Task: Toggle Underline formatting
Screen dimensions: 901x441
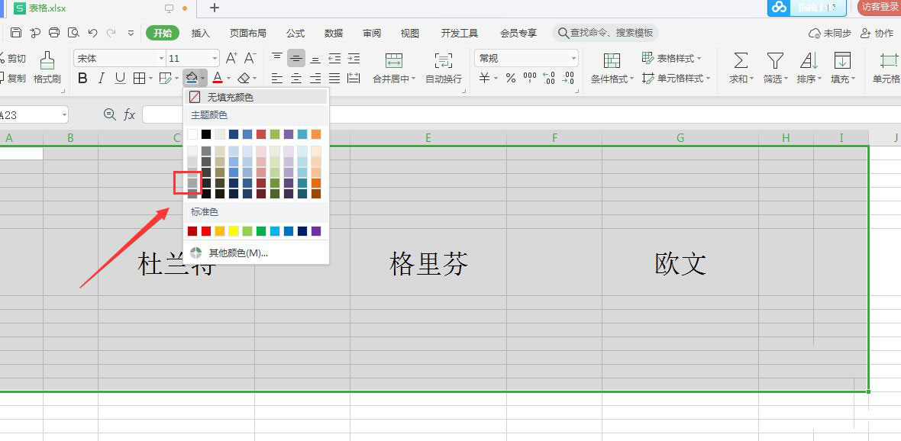Action: pyautogui.click(x=120, y=78)
